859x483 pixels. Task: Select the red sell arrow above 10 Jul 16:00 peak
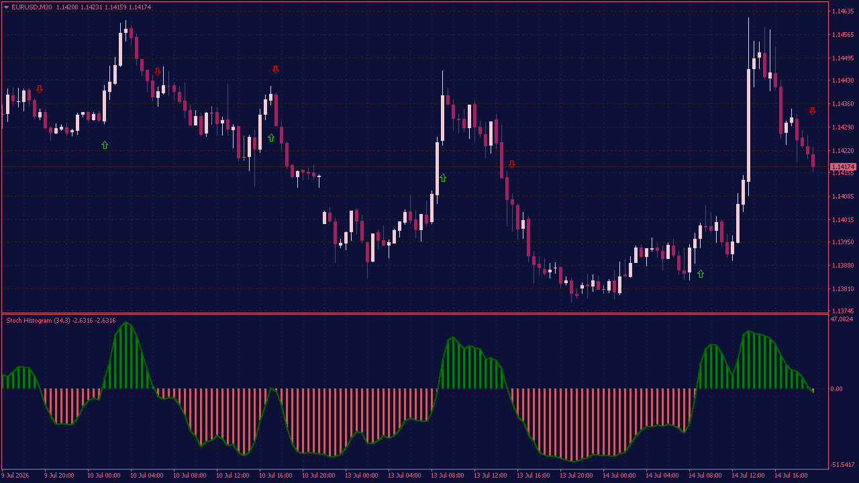coord(275,69)
